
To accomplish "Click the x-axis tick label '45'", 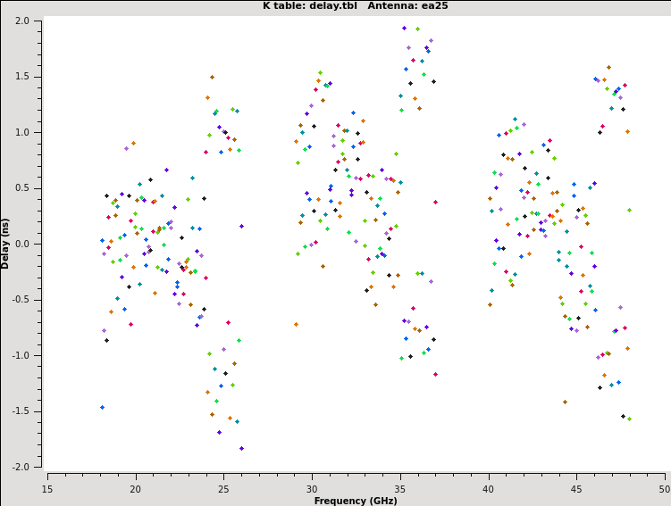I will tap(576, 488).
